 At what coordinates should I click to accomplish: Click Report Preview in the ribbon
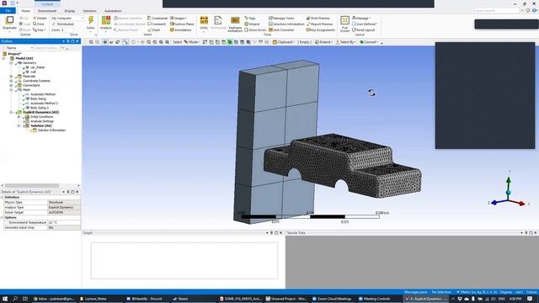coord(320,24)
